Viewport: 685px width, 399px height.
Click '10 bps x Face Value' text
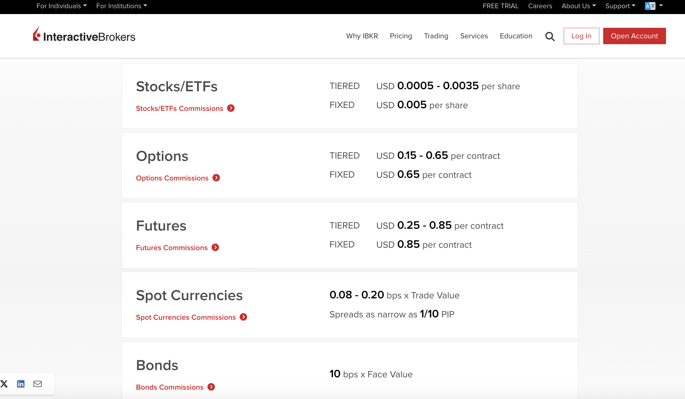(x=371, y=374)
